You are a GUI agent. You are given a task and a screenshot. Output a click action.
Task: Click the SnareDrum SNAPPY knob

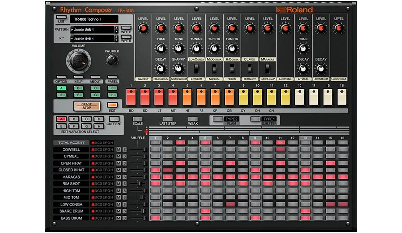pos(178,69)
